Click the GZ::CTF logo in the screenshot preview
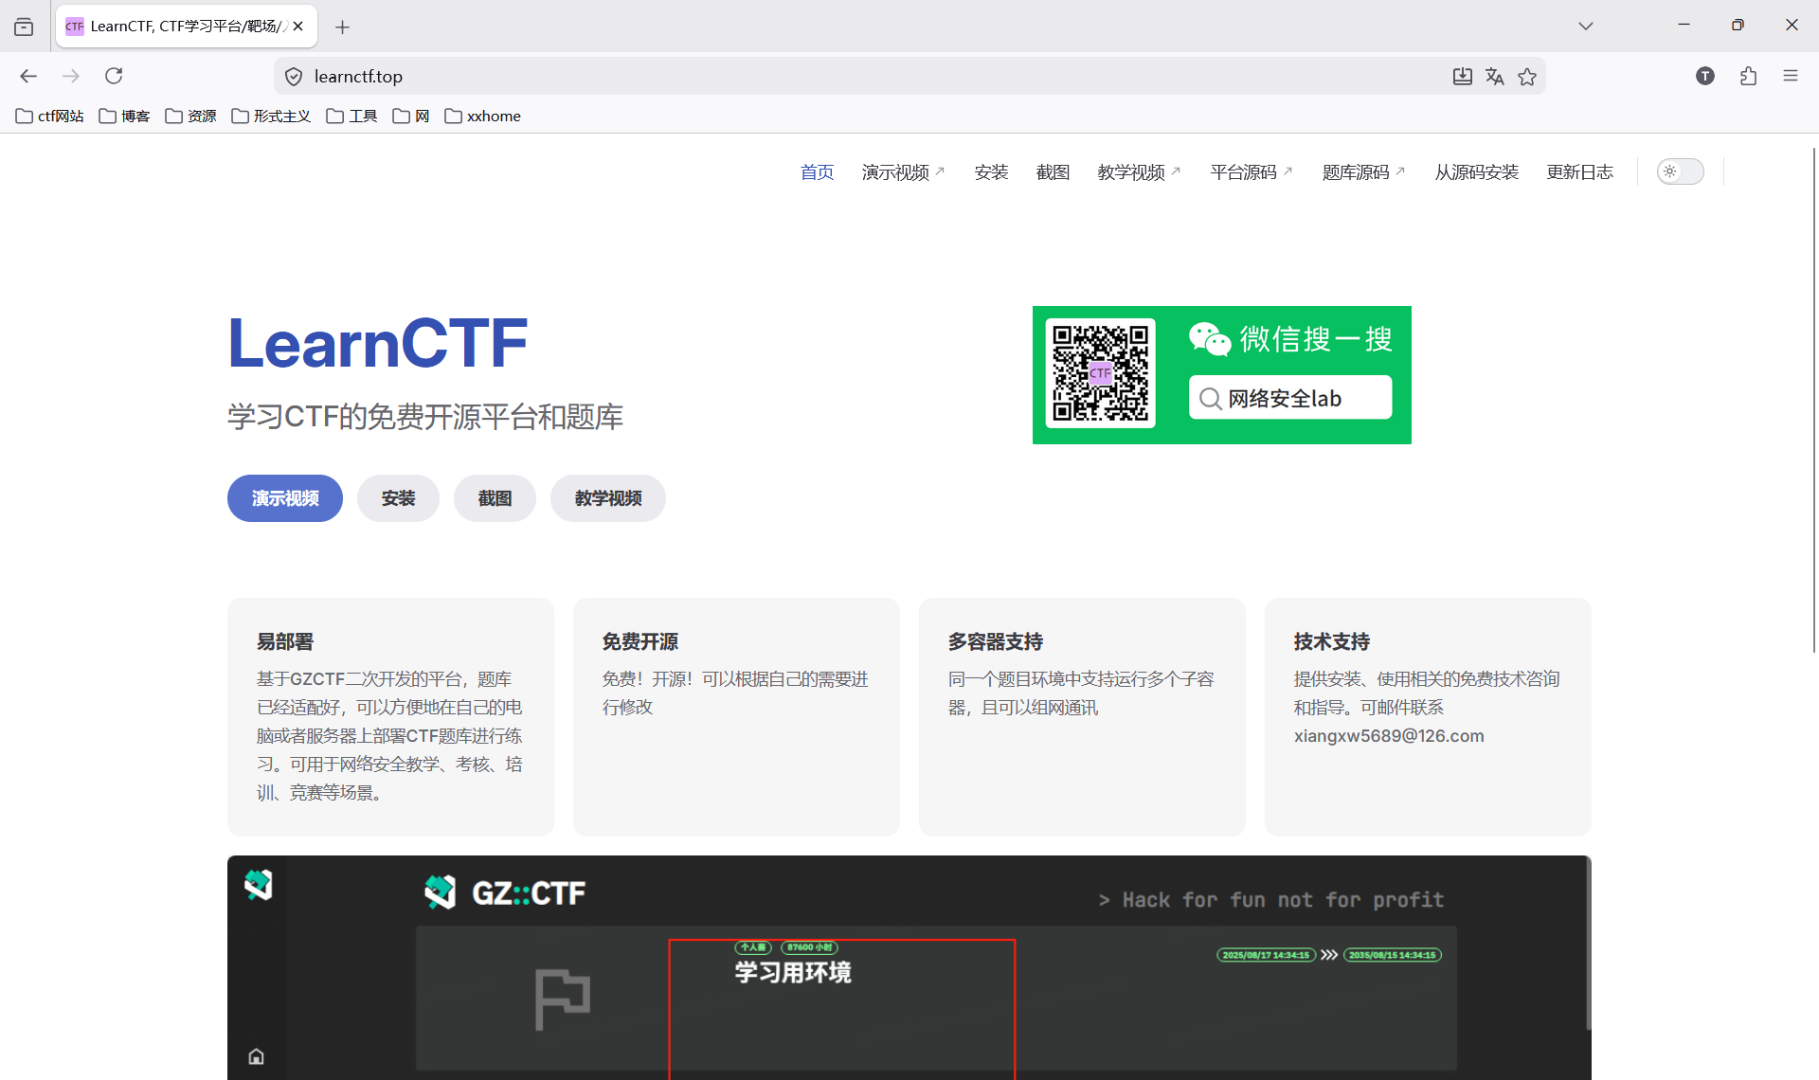1819x1080 pixels. coord(505,892)
